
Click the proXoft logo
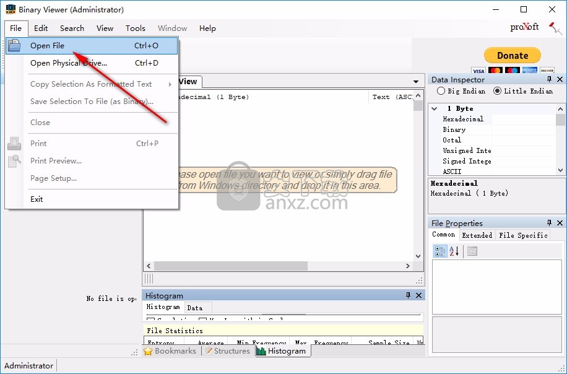coord(524,27)
